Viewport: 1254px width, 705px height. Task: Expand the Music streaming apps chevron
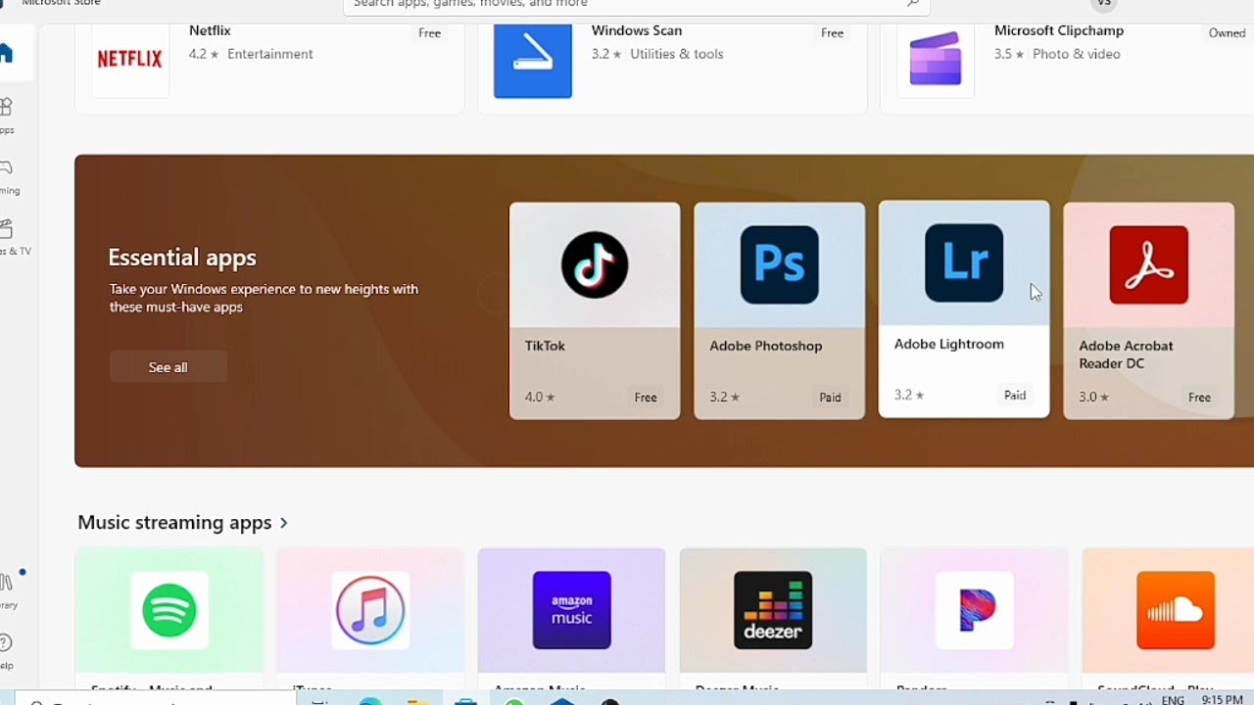284,523
